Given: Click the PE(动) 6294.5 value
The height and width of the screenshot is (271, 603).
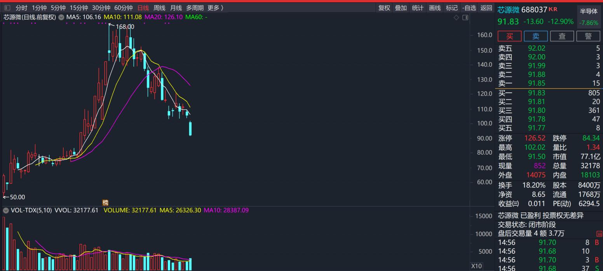Looking at the screenshot, I should click(x=589, y=203).
